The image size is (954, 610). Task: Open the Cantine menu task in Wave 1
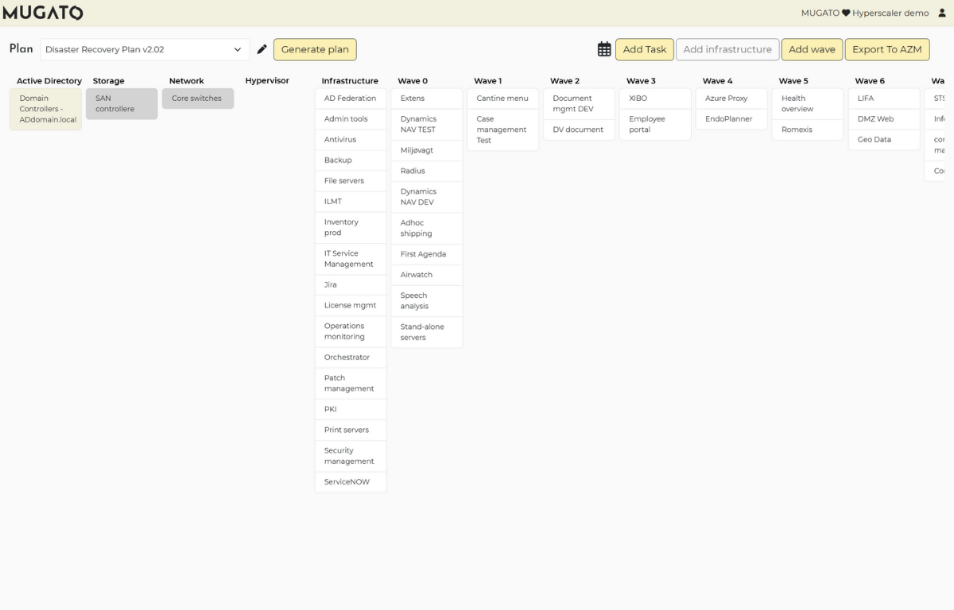[502, 98]
